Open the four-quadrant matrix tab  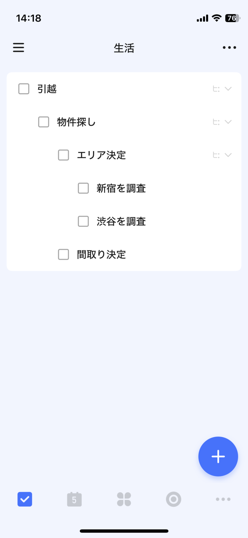point(124,499)
